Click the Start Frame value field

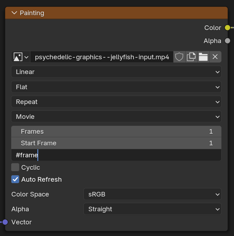tap(116, 143)
